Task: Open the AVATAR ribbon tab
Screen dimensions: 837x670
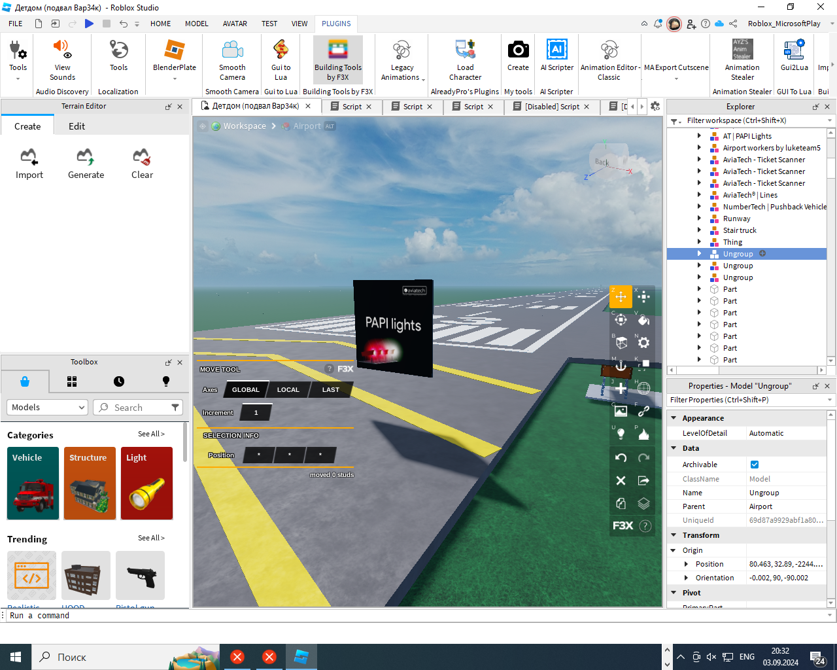Action: click(x=235, y=24)
